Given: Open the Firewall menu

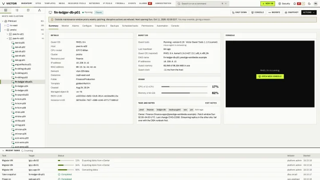Looking at the screenshot, I should click(120, 4).
